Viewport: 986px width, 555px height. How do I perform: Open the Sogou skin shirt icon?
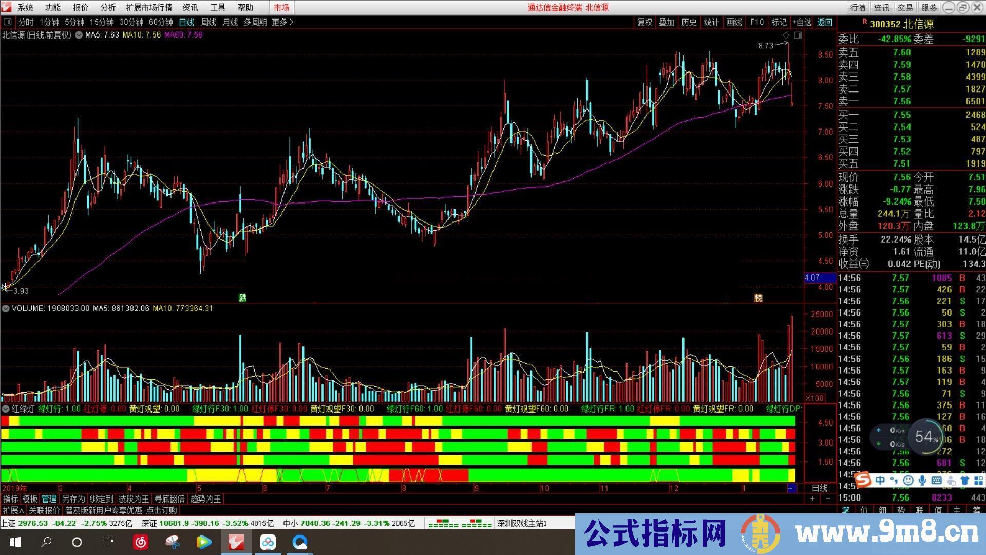pos(964,480)
